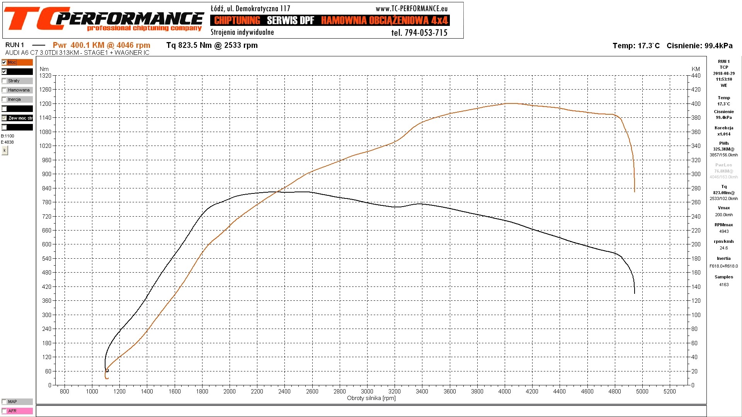Viewport: 742px width, 417px height.
Task: Toggle the second checkbox on black row
Action: [4, 71]
